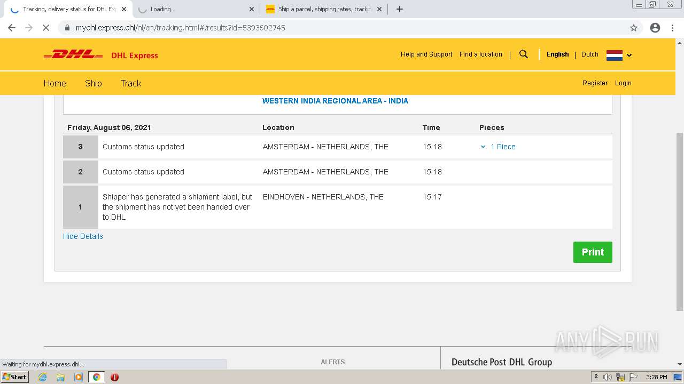Click the site lock icon in address bar
This screenshot has width=684, height=384.
tap(67, 28)
